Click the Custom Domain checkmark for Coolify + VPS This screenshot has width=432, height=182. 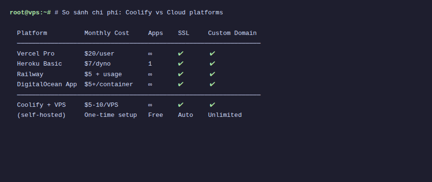(212, 105)
